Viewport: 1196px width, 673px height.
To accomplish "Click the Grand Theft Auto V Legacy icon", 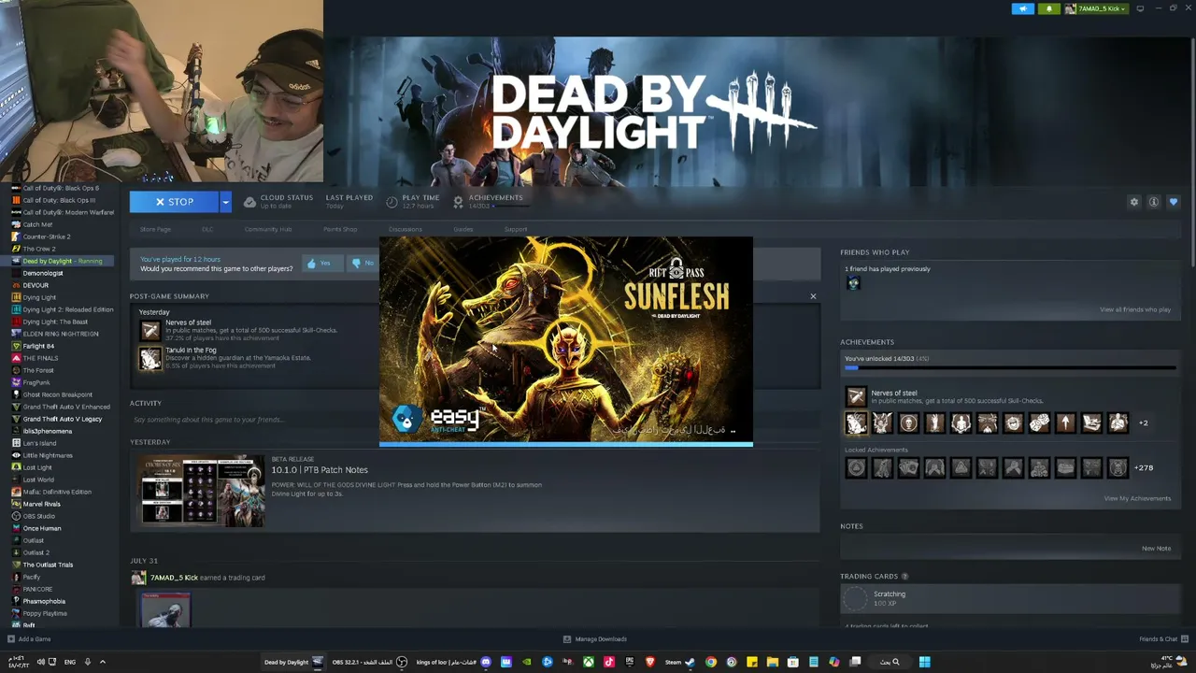I will pyautogui.click(x=16, y=419).
